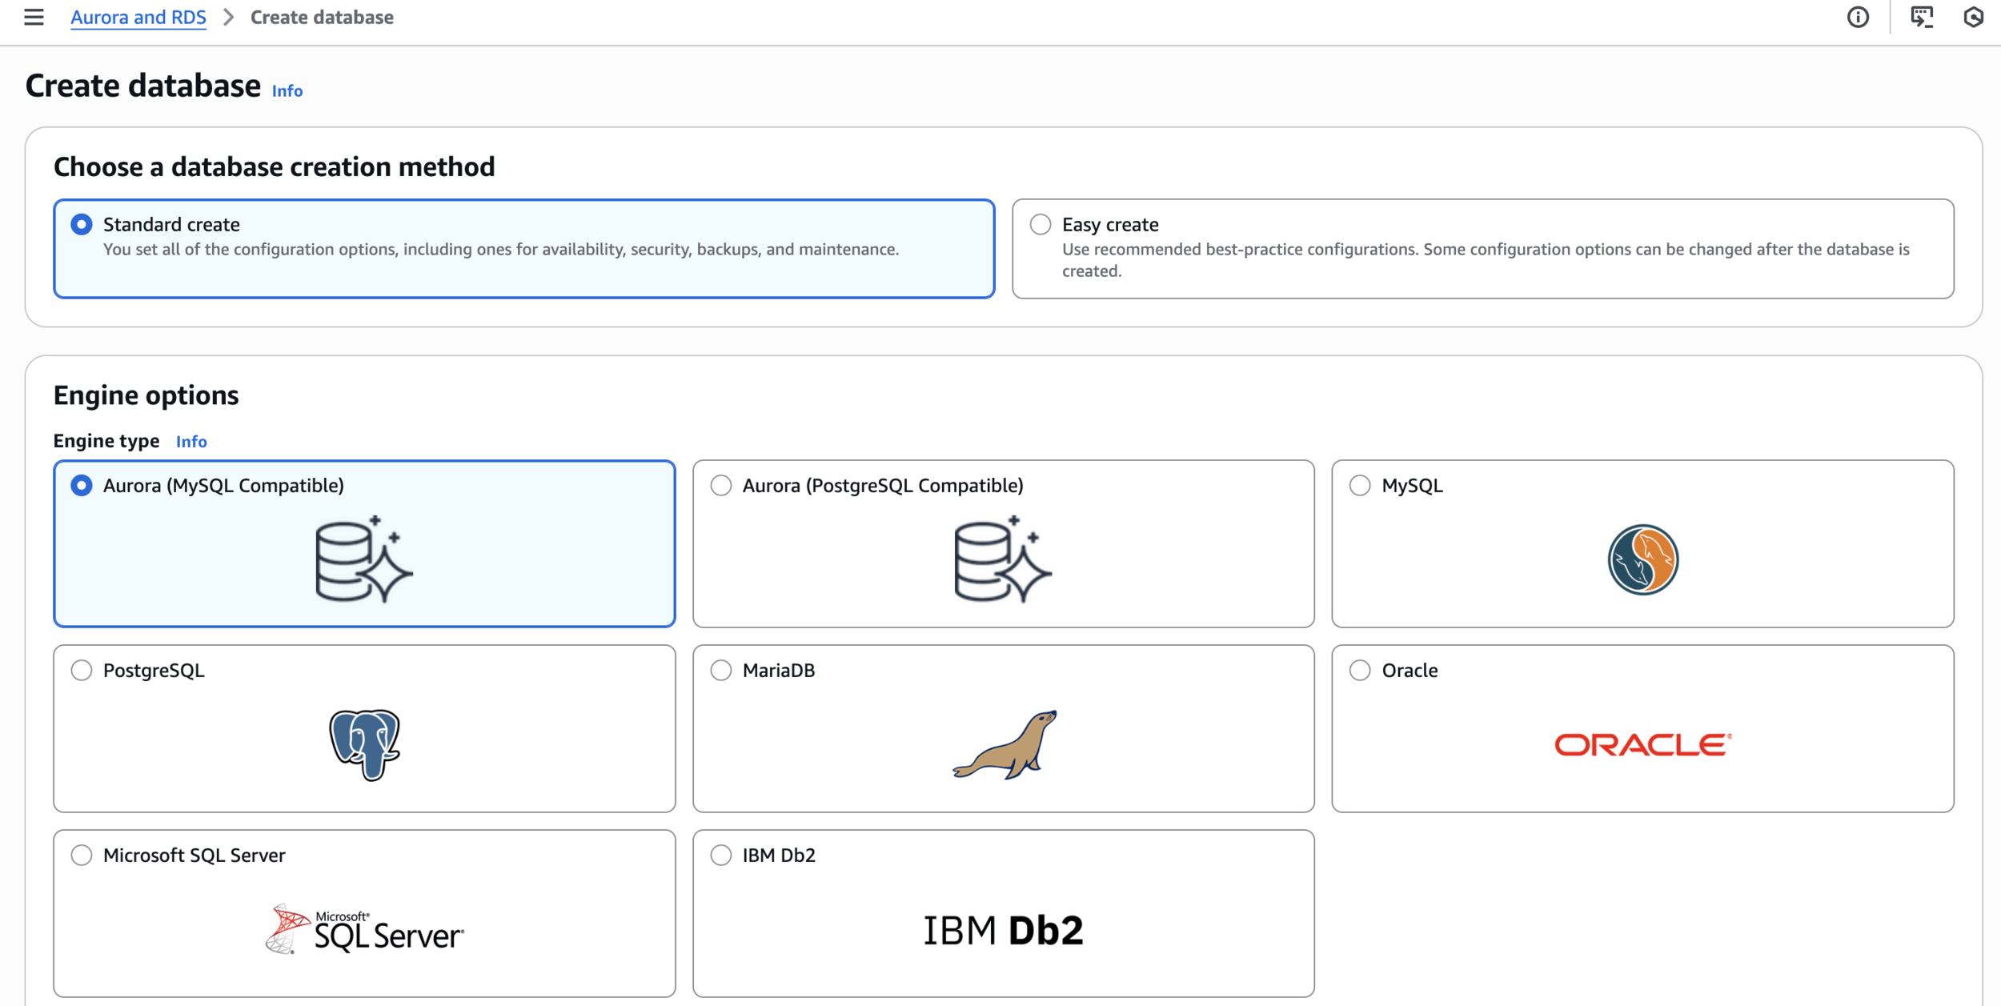Open Info link next to Engine type
This screenshot has width=2001, height=1006.
click(x=190, y=441)
